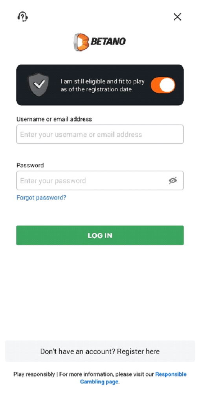Screen dimensions: 200x398
Task: Click the Username or email address label
Action: [54, 119]
